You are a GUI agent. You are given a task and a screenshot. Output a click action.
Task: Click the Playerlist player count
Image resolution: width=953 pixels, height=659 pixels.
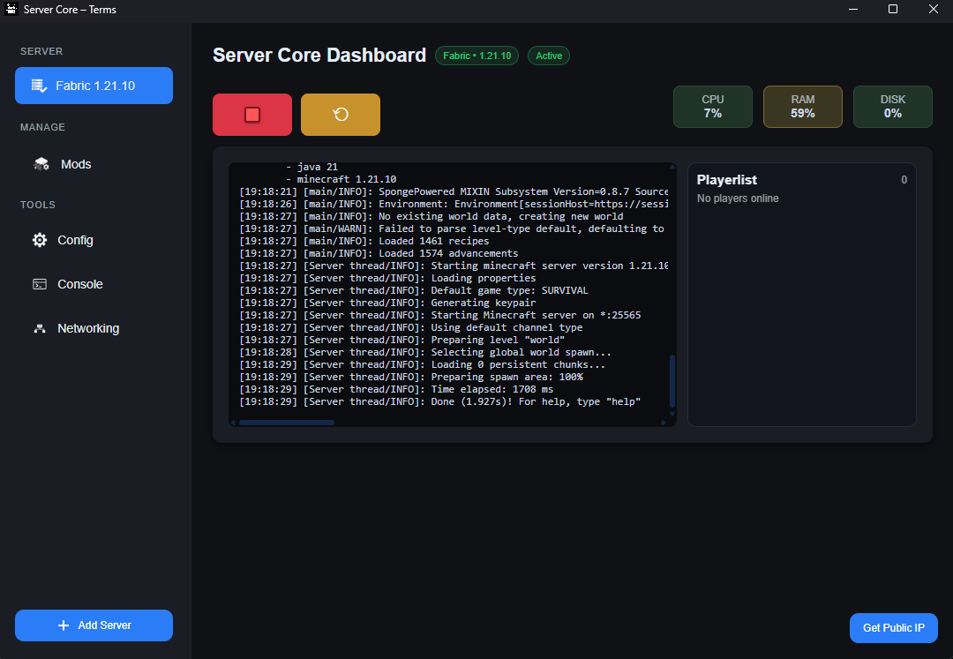[904, 180]
